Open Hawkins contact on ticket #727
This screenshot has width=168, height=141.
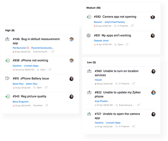[99, 123]
